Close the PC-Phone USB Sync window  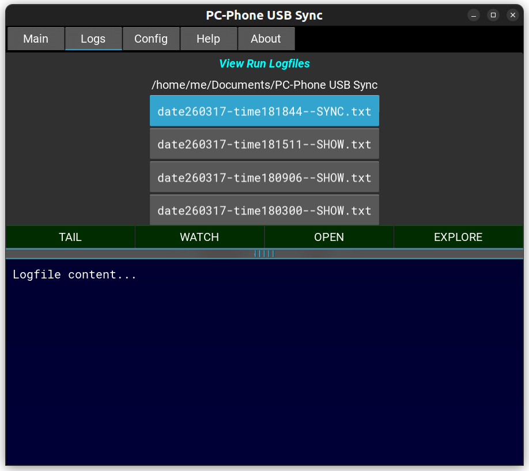pyautogui.click(x=512, y=15)
